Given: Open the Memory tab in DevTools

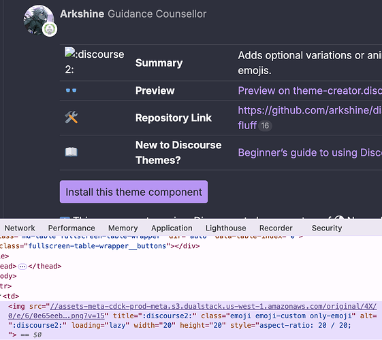Looking at the screenshot, I should (123, 228).
